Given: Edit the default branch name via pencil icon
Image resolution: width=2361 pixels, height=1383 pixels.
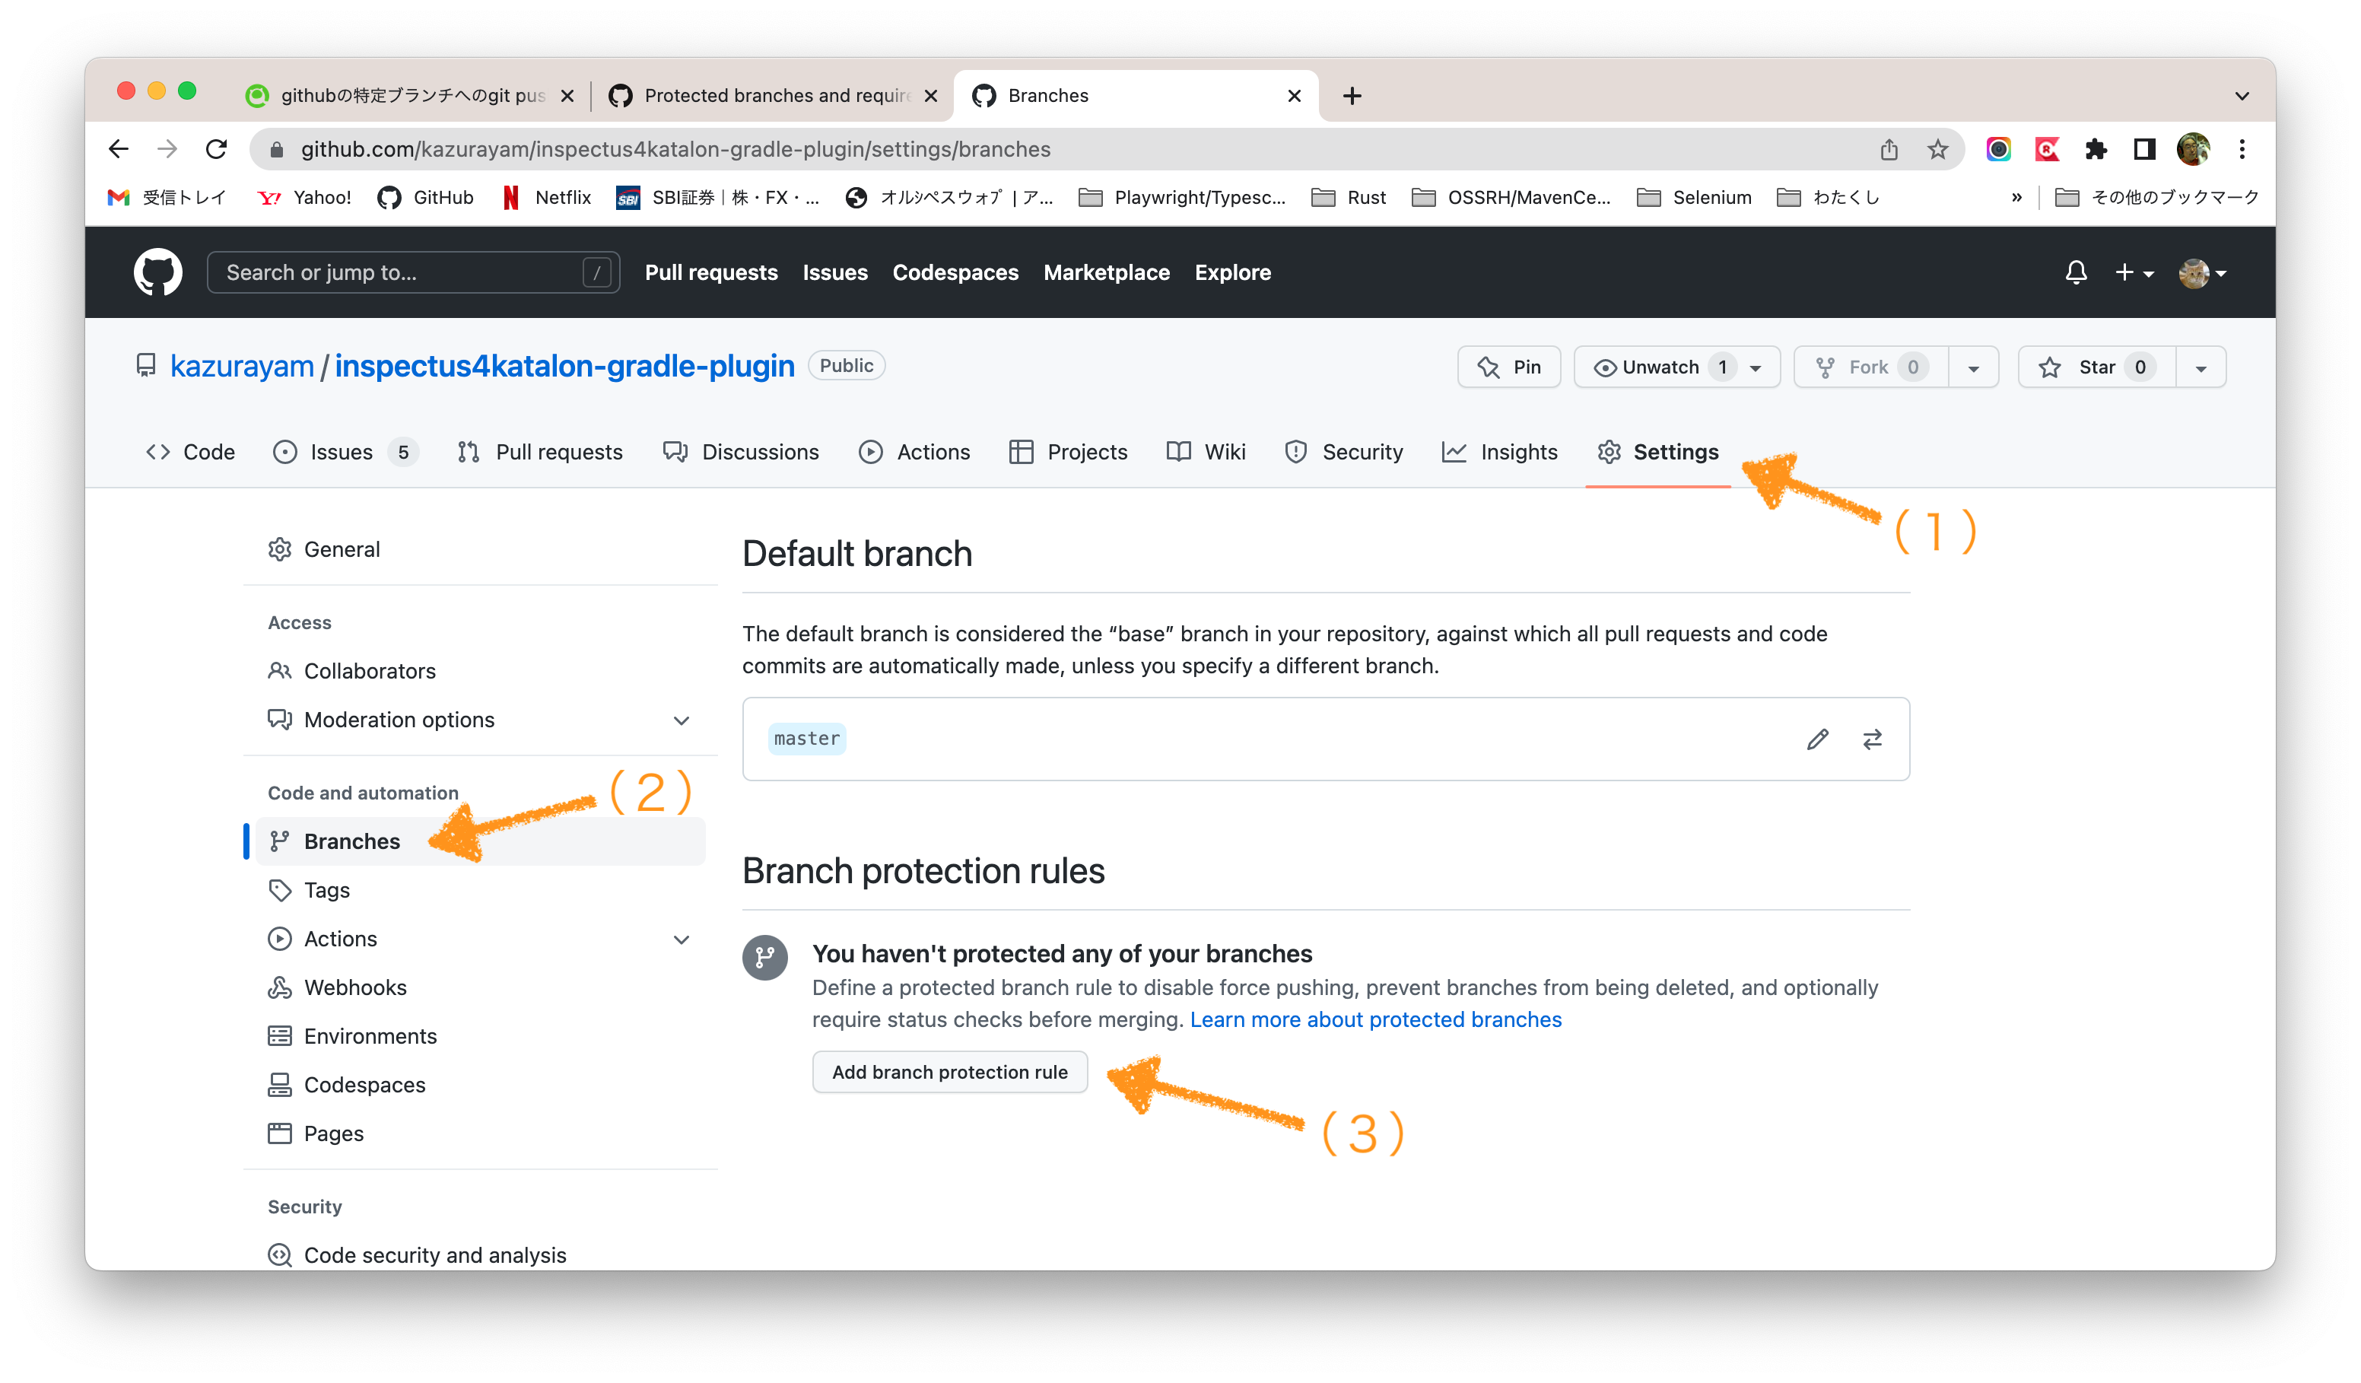Looking at the screenshot, I should [x=1818, y=739].
